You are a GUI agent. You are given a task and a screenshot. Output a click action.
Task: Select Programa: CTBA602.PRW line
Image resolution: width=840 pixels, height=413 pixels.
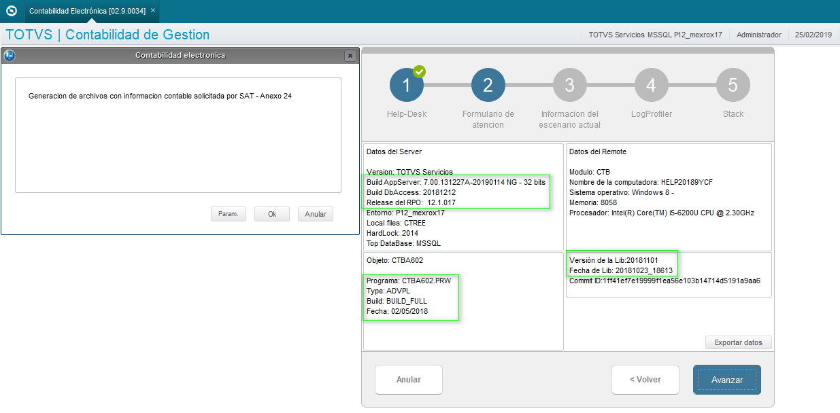pyautogui.click(x=407, y=281)
